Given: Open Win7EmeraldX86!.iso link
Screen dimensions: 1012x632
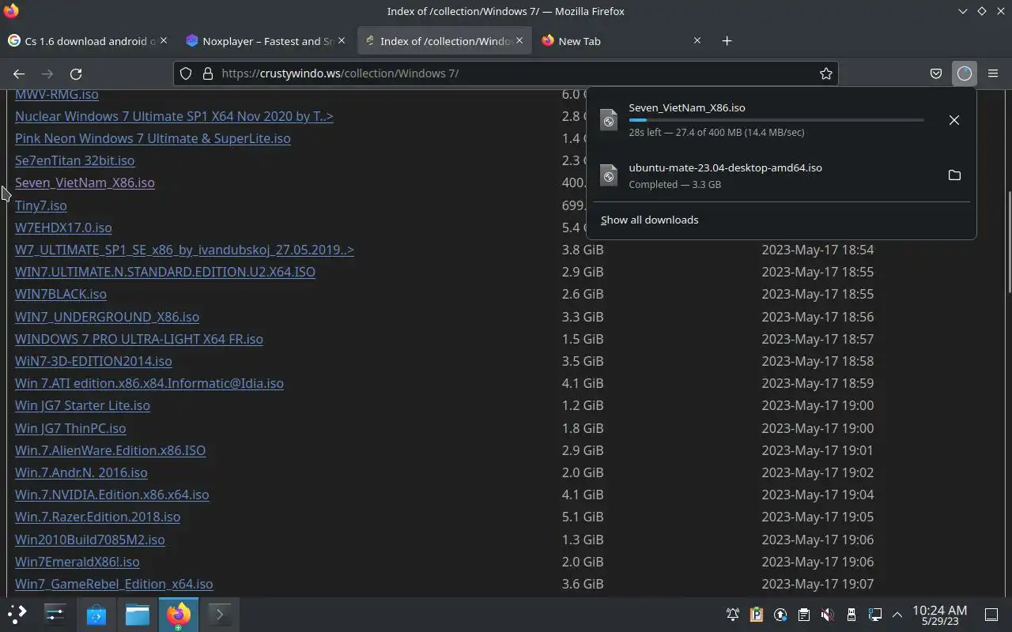Looking at the screenshot, I should click(77, 562).
